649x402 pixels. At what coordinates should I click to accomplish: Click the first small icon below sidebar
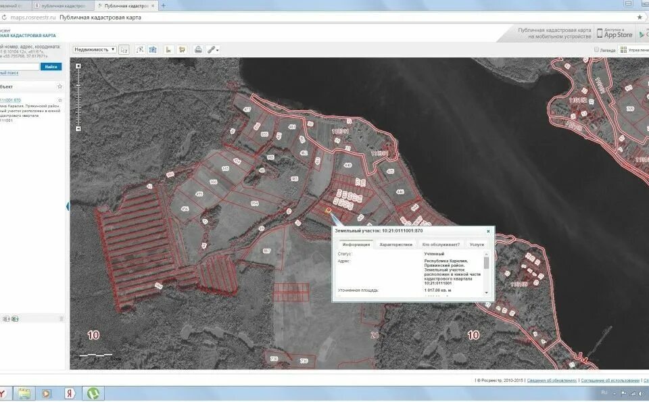pos(6,319)
